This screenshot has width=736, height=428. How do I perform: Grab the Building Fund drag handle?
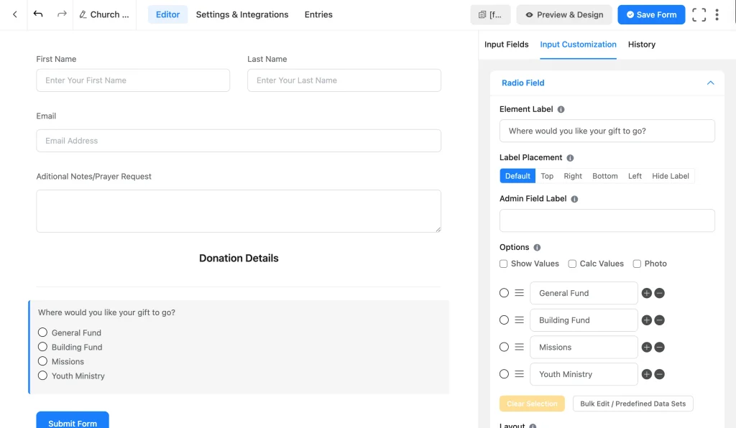pyautogui.click(x=519, y=320)
